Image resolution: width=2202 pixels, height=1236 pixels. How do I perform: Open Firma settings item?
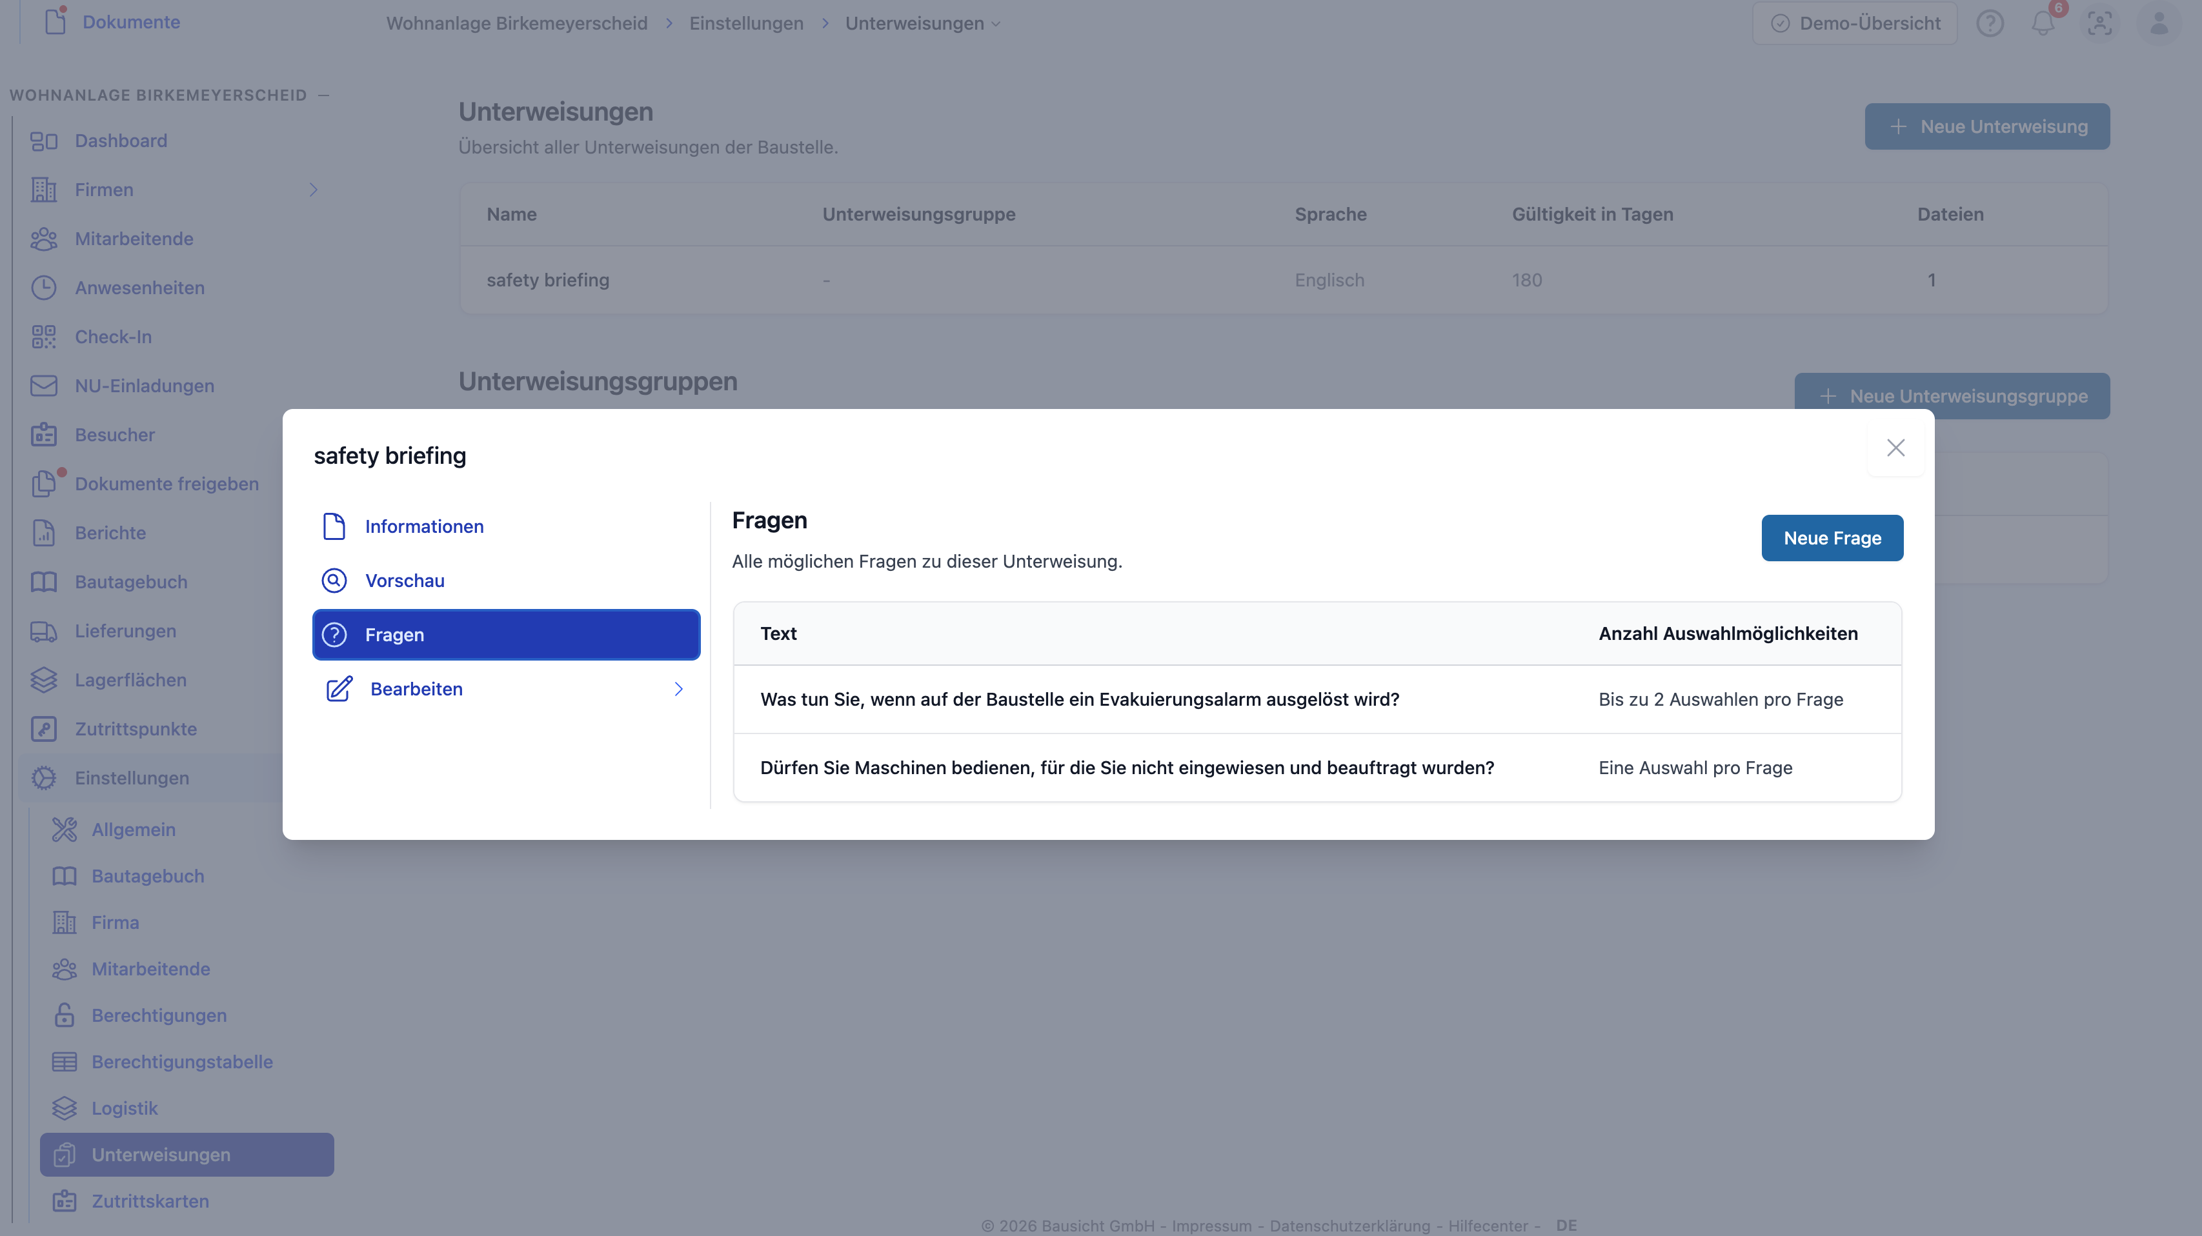pyautogui.click(x=116, y=922)
